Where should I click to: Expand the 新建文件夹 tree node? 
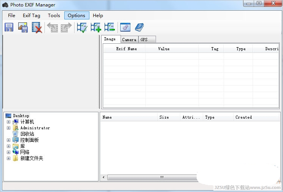8,158
